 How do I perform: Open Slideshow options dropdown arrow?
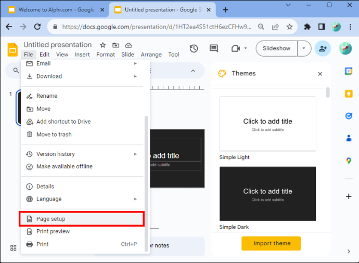[x=304, y=48]
